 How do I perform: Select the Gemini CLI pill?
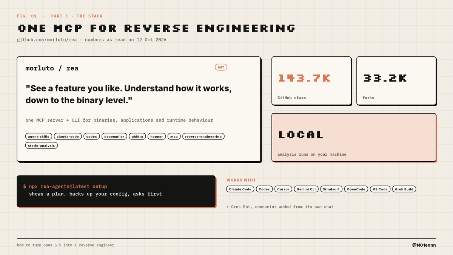tap(306, 189)
